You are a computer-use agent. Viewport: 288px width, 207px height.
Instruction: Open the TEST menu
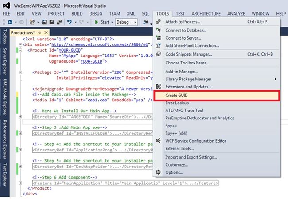tap(180, 14)
